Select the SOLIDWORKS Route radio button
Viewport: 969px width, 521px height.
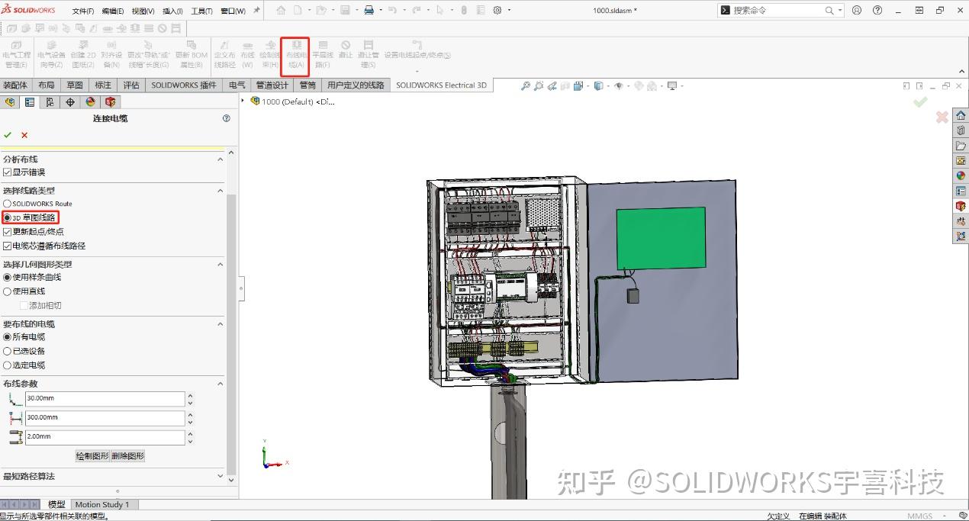8,204
